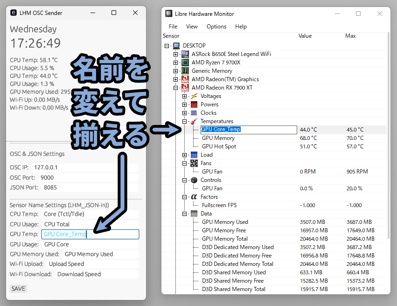
Task: Click the Temperatures thermometer icon
Action: tap(194, 121)
